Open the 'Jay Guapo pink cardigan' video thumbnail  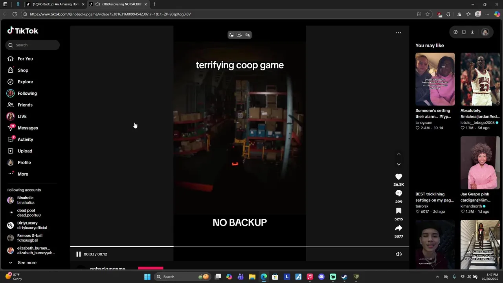(480, 163)
